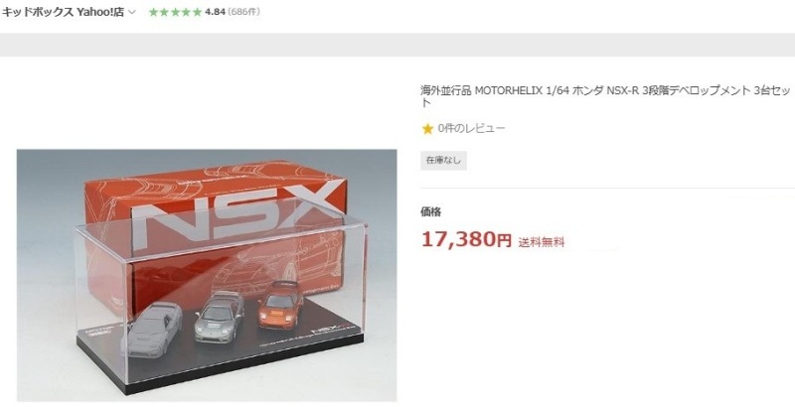
Task: Open the キッドボックス Yahoo!店 store link
Action: [x=63, y=12]
